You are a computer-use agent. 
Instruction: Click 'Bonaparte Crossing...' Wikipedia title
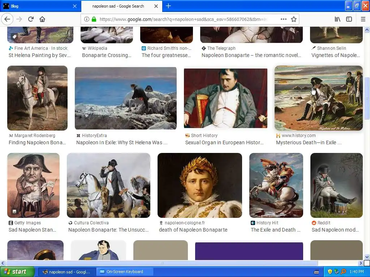[107, 55]
